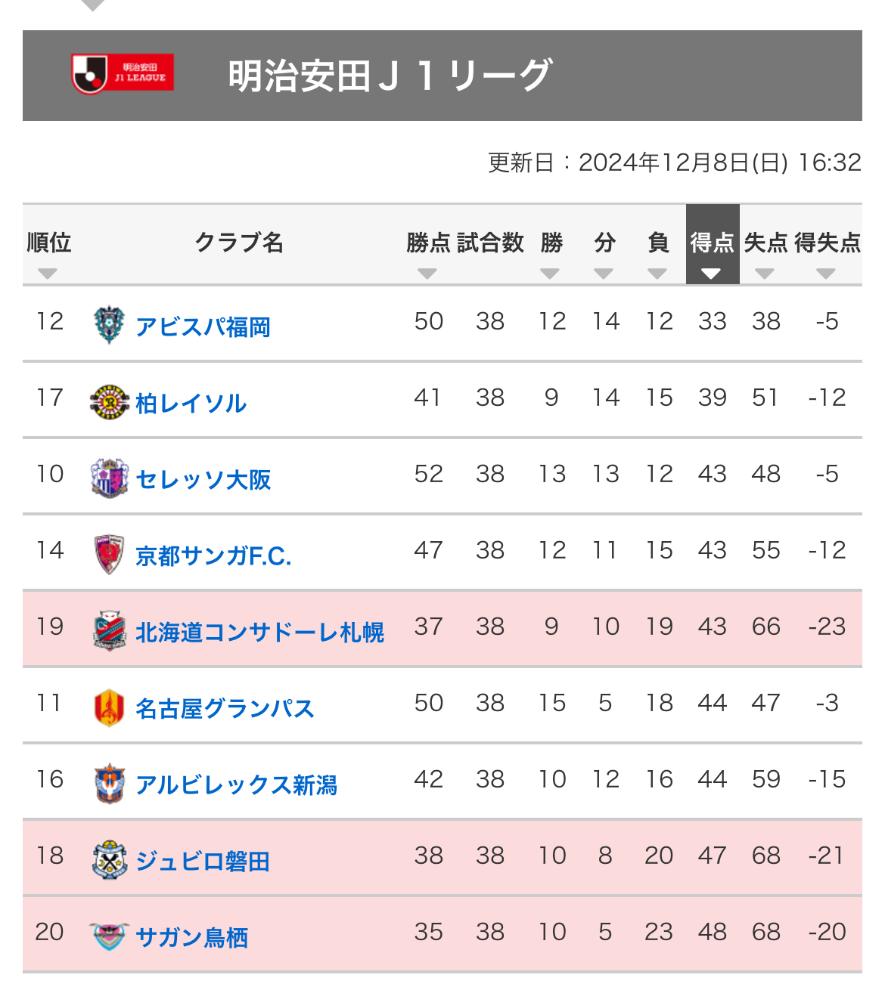The width and height of the screenshot is (885, 984).
Task: Open the 北海道コンサドーレ札幌 team link
Action: click(x=259, y=632)
